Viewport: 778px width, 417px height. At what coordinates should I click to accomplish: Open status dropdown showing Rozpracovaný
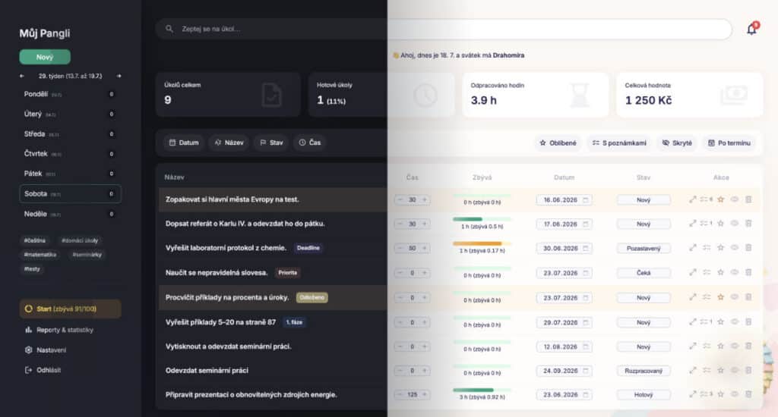[644, 371]
